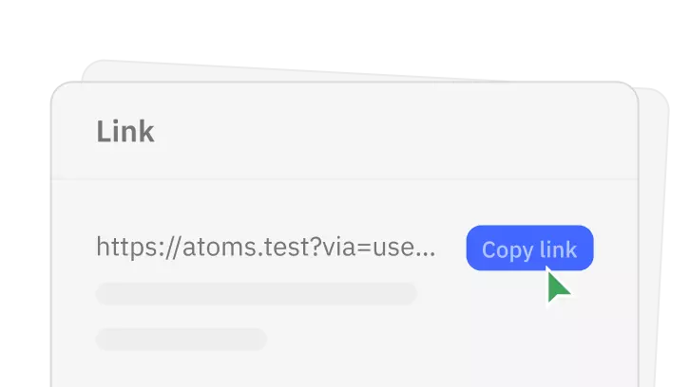Click the divider line below Link header
This screenshot has width=690, height=387.
click(345, 179)
